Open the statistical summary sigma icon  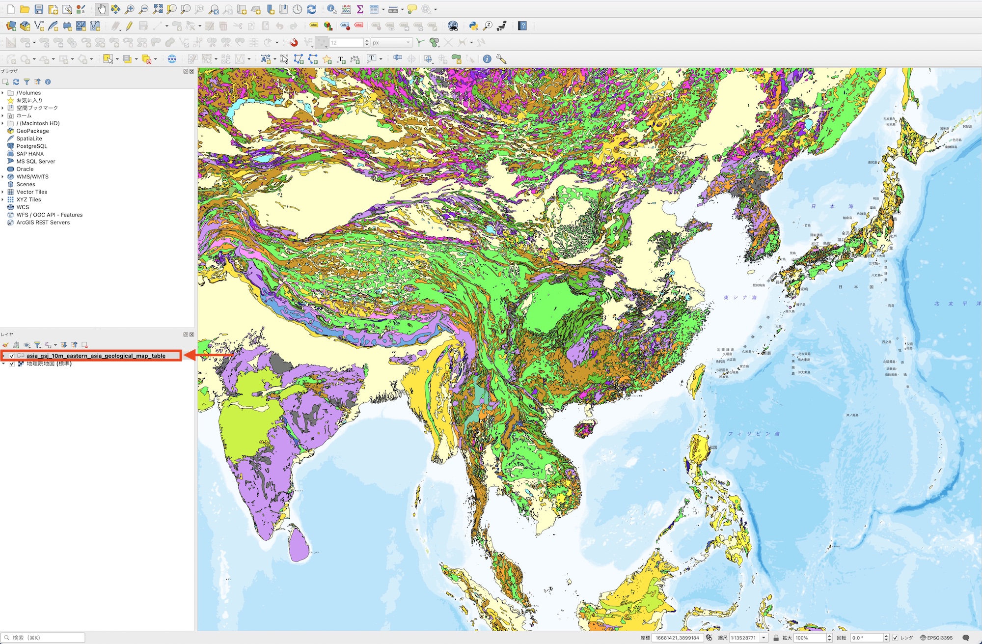pos(360,9)
